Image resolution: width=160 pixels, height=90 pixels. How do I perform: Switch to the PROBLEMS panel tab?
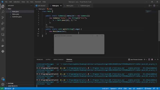tap(40, 59)
